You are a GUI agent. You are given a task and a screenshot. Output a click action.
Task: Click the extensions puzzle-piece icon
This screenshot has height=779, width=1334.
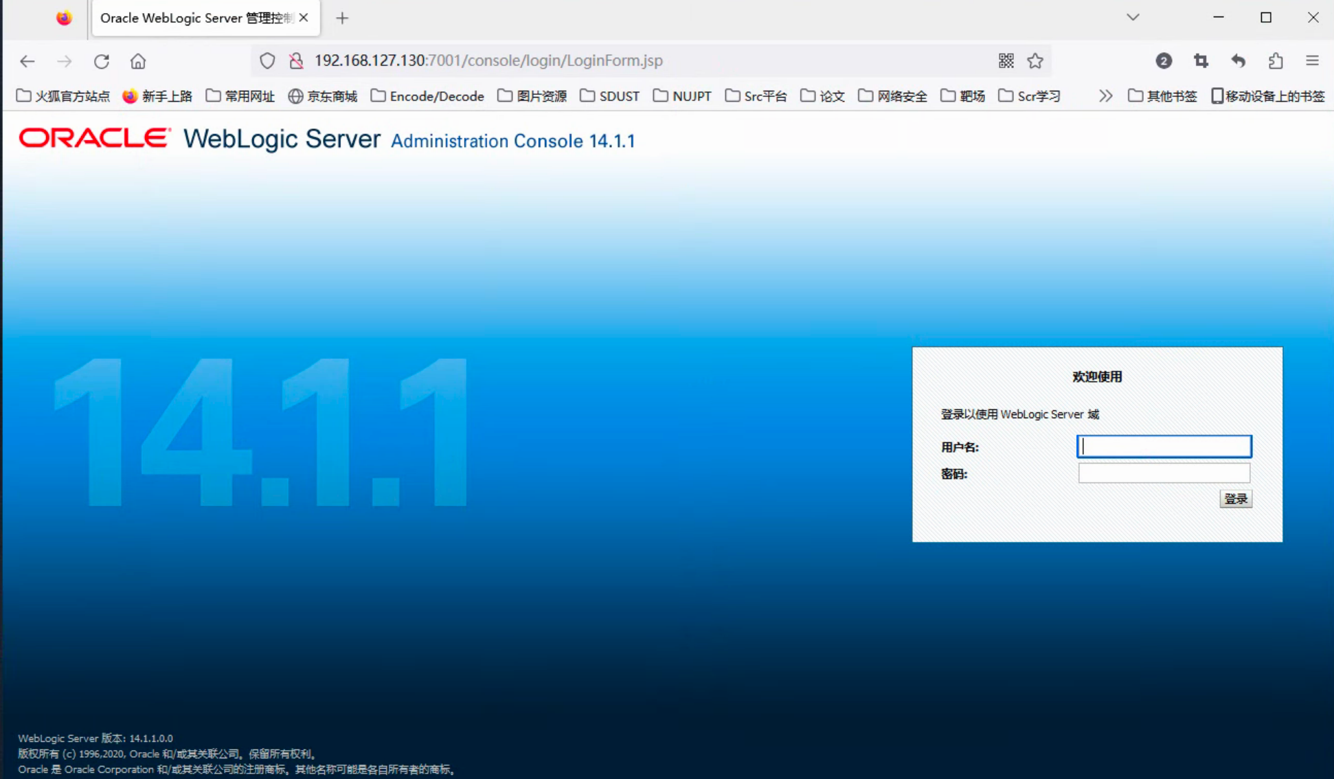pyautogui.click(x=1276, y=61)
